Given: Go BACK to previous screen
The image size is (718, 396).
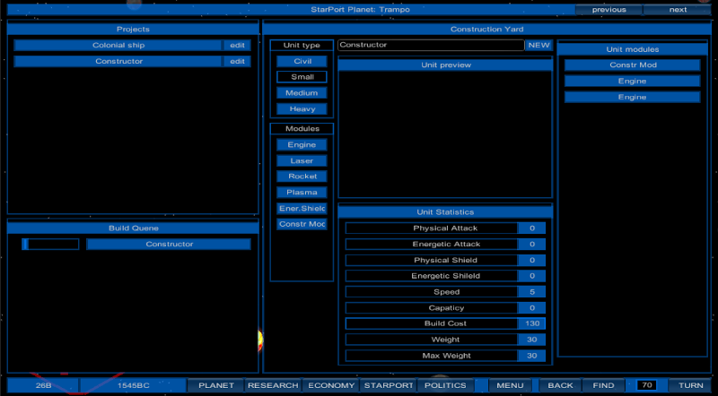Looking at the screenshot, I should pyautogui.click(x=560, y=385).
